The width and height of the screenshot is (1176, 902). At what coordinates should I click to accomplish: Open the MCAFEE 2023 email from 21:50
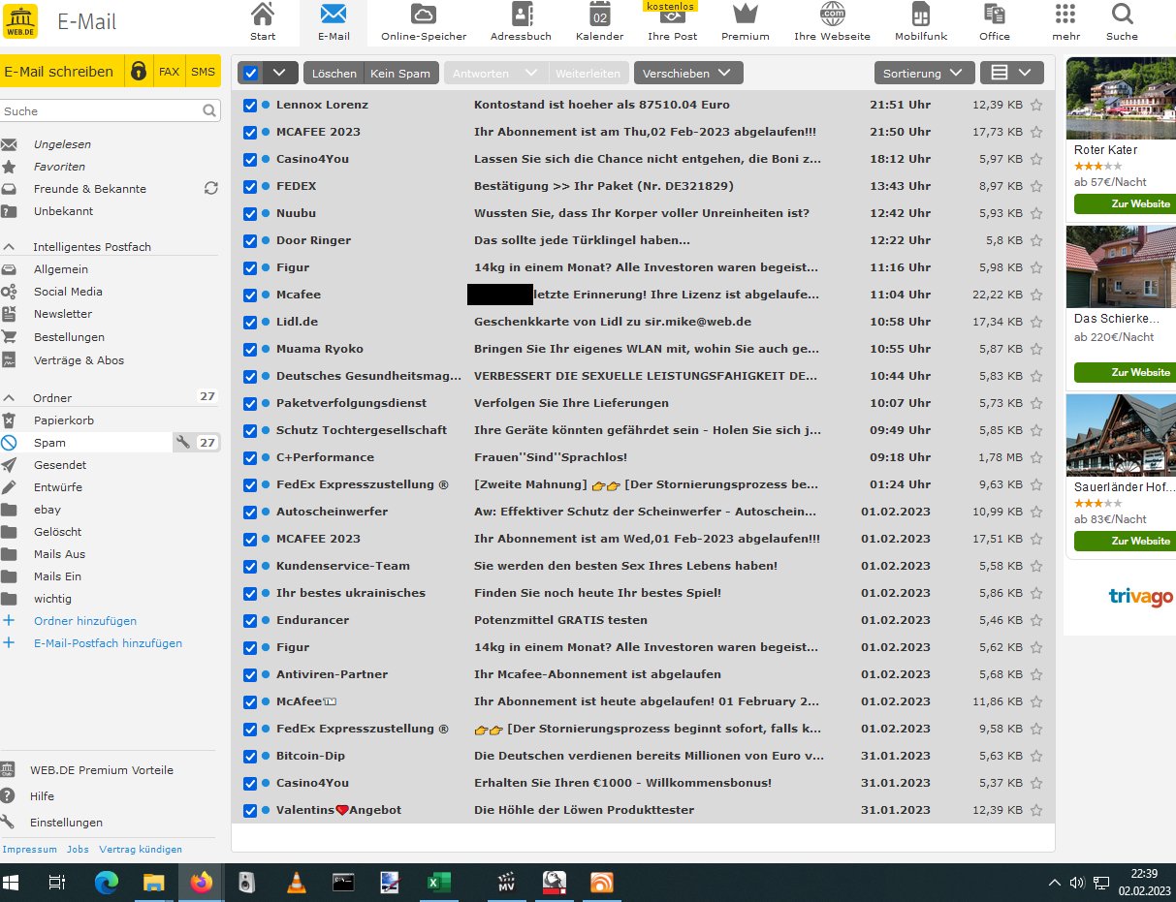click(643, 132)
